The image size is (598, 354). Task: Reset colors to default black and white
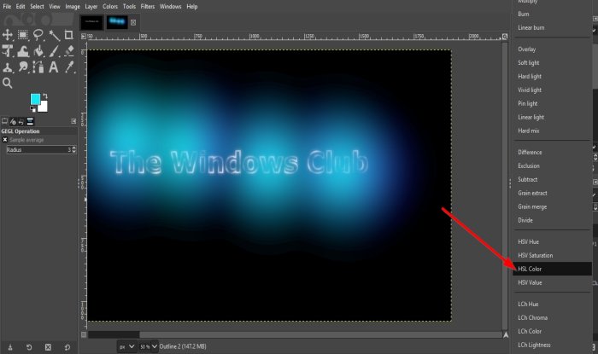point(32,109)
